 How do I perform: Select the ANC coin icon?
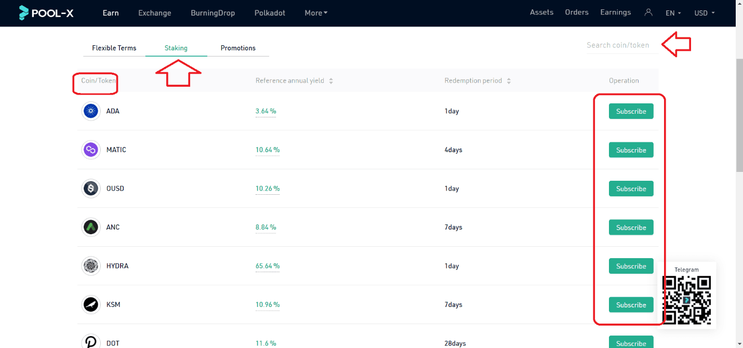point(91,227)
